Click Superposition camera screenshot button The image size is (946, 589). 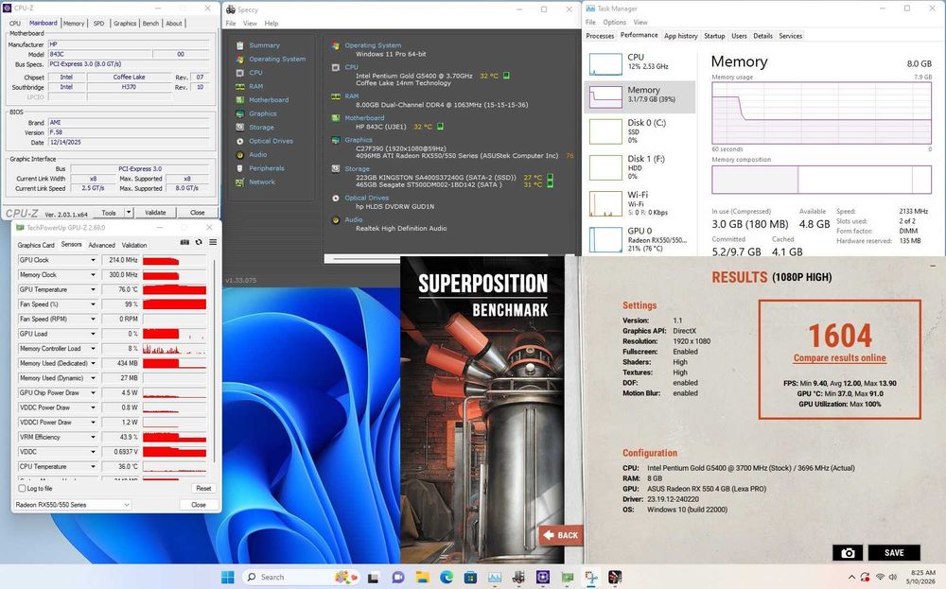pos(848,553)
